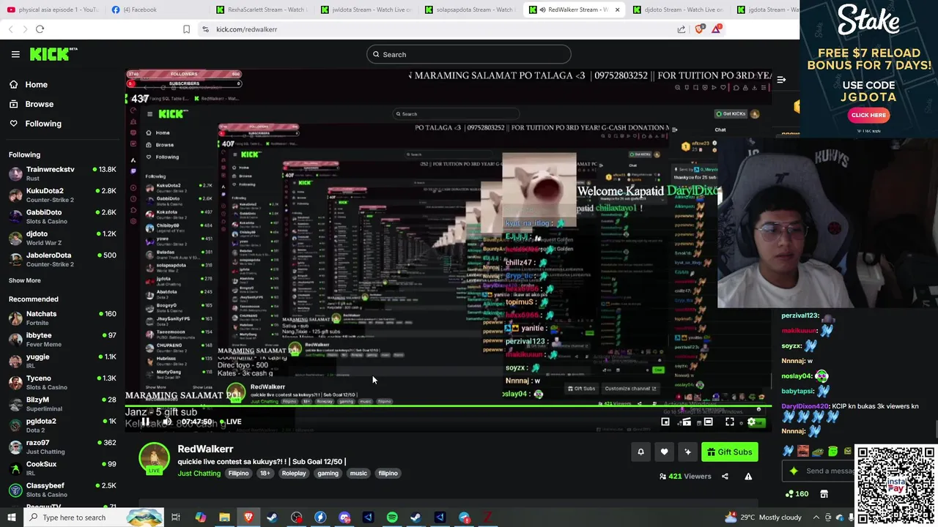Expand Show more followed channels

[x=25, y=280]
